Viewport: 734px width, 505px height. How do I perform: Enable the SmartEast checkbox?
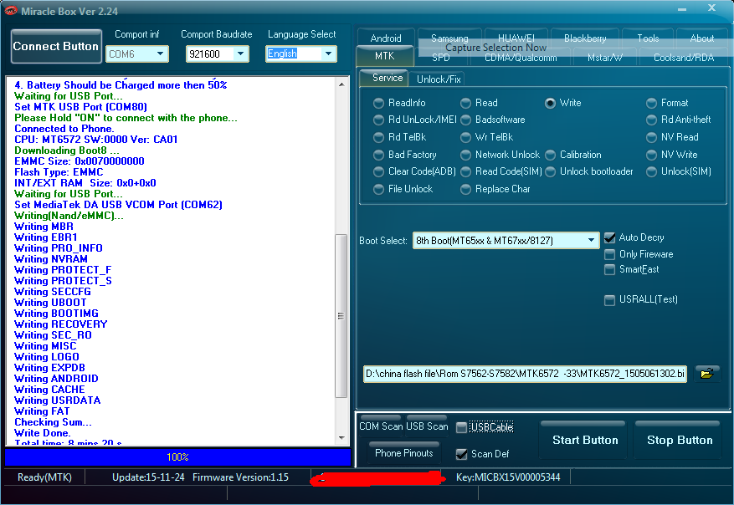[609, 270]
